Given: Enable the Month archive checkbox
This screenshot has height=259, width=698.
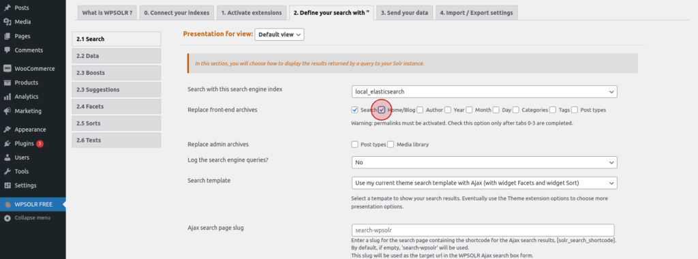Looking at the screenshot, I should pyautogui.click(x=469, y=110).
